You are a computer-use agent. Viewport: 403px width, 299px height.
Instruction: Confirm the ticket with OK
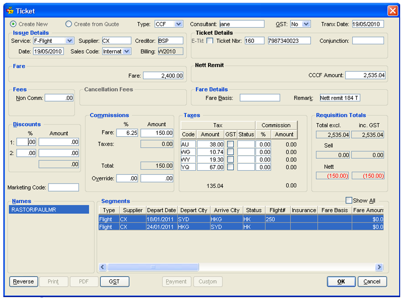coord(341,281)
